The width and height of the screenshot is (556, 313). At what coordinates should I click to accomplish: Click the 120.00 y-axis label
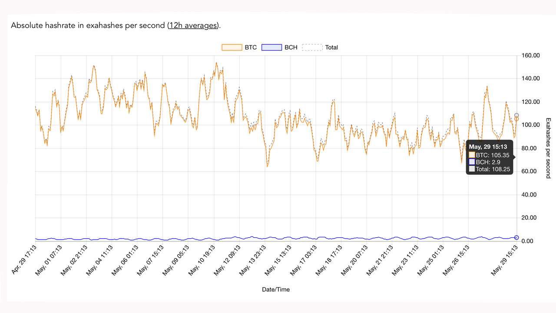[530, 102]
